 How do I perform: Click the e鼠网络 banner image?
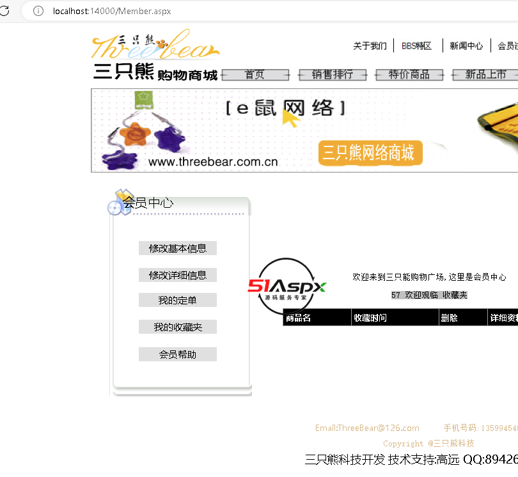point(304,130)
